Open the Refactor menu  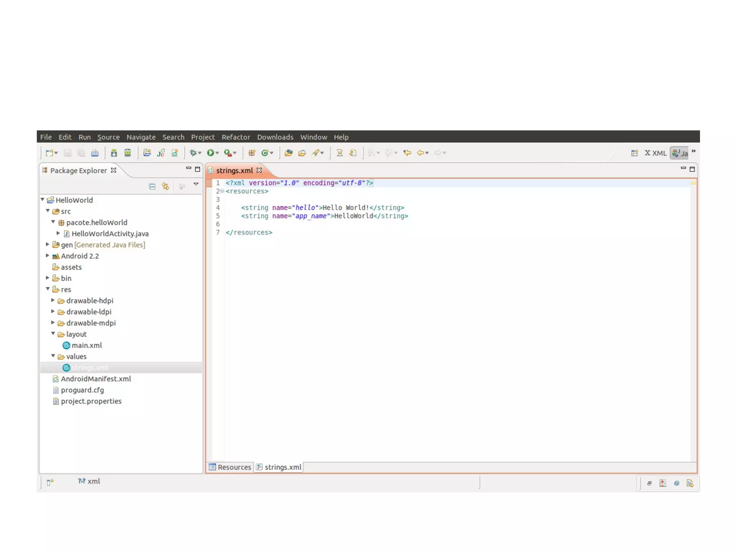coord(235,137)
